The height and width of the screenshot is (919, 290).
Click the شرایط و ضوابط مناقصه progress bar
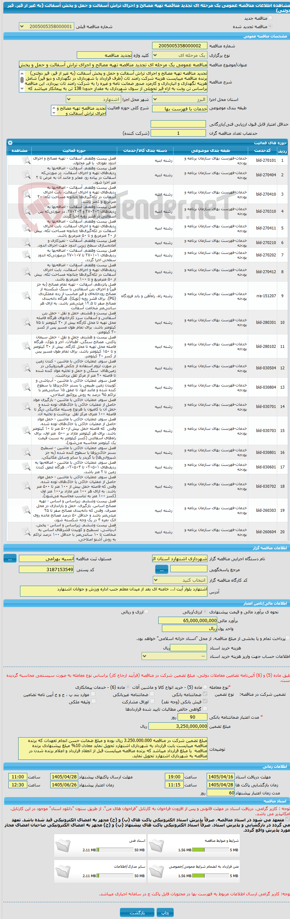pyautogui.click(x=211, y=850)
